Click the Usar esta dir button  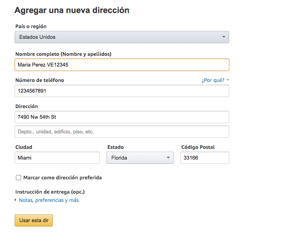pos(34,221)
